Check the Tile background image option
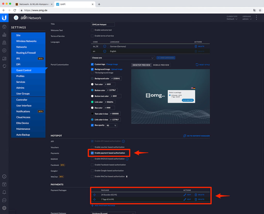 point(92,73)
